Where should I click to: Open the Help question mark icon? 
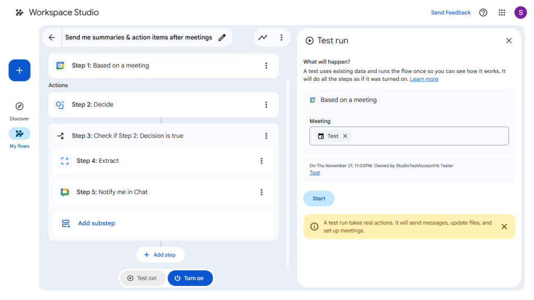[x=483, y=13]
